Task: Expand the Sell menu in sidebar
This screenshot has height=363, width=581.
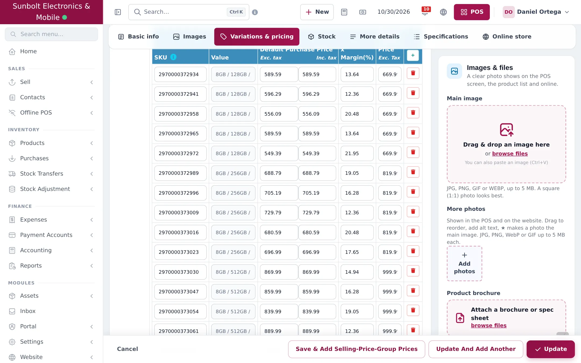Action: tap(51, 82)
